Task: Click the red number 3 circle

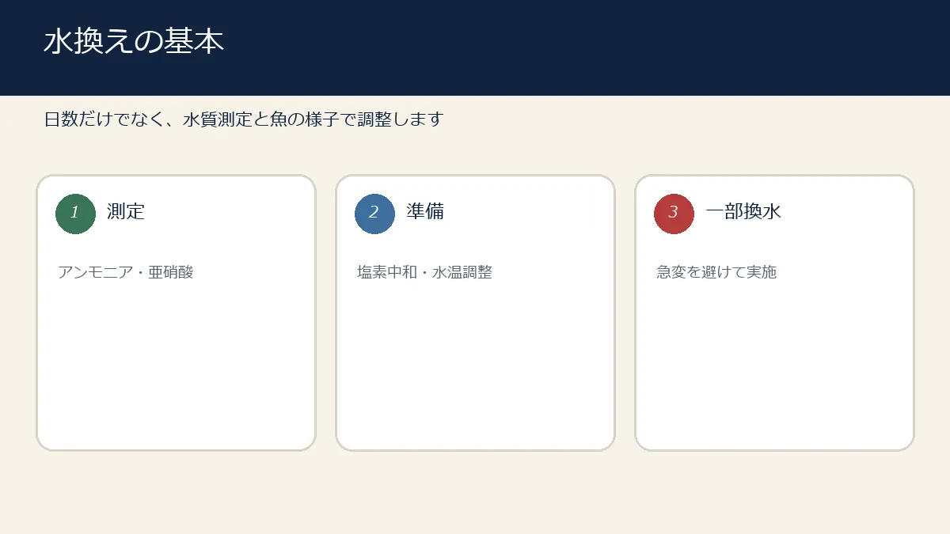Action: coord(674,214)
